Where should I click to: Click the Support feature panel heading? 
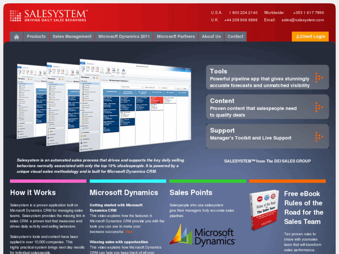tap(222, 130)
